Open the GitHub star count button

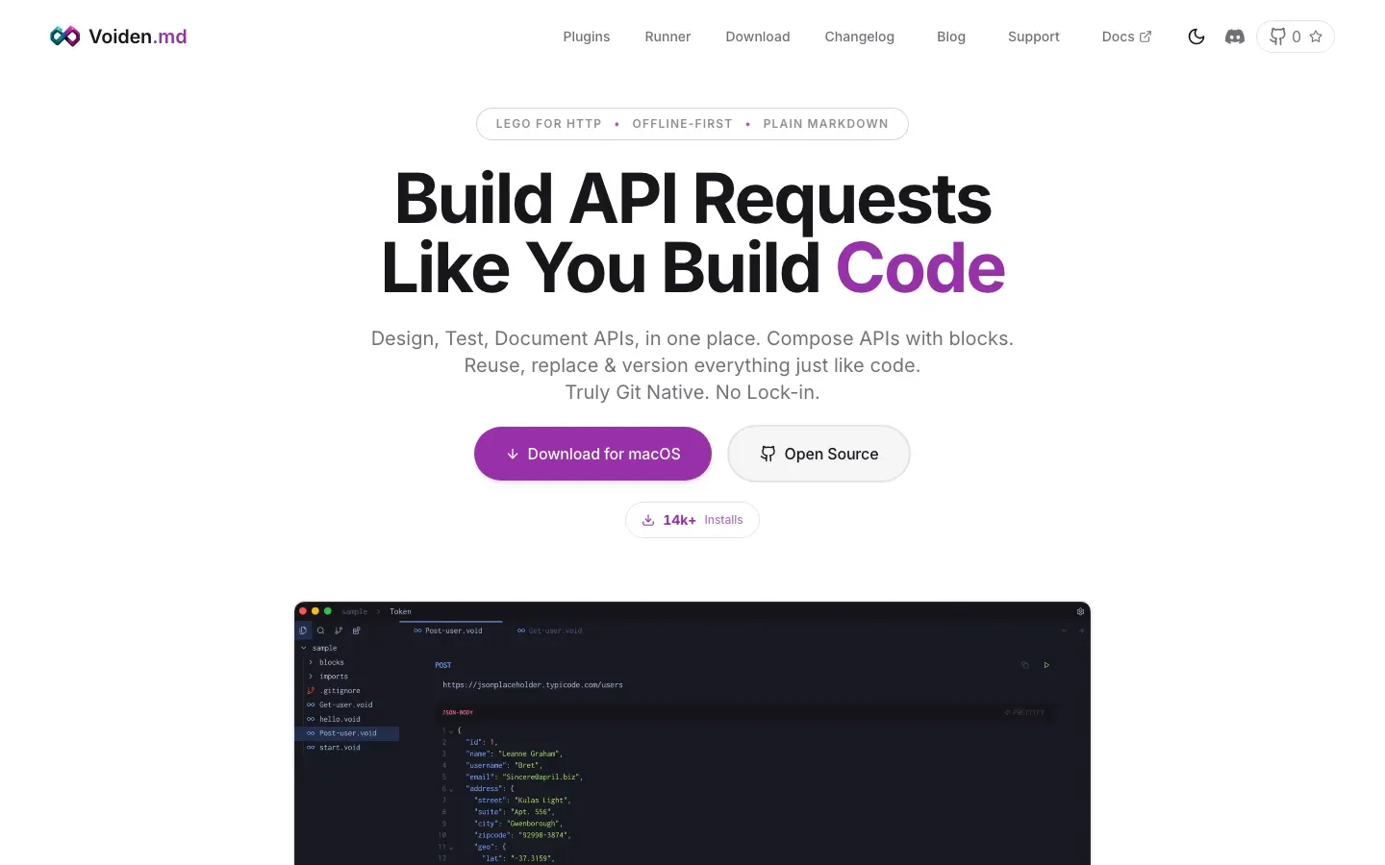pyautogui.click(x=1296, y=37)
